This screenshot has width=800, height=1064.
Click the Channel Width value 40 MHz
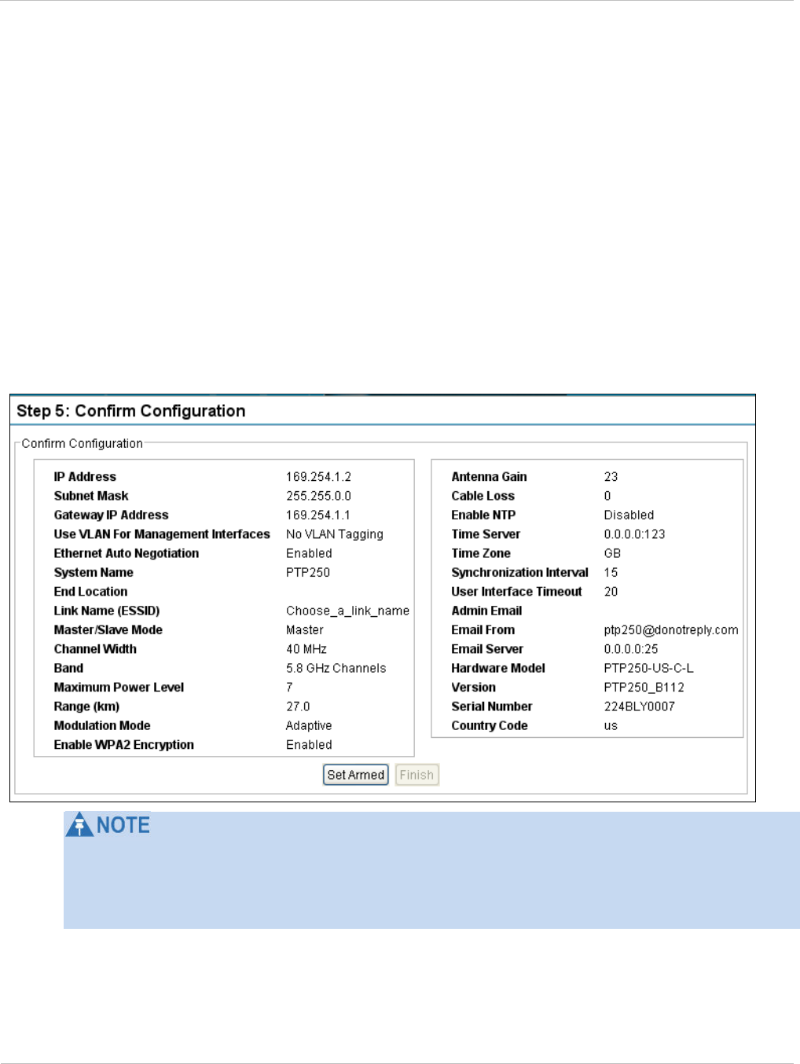click(306, 649)
